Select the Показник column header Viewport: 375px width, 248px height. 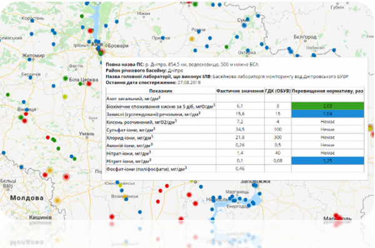point(161,91)
